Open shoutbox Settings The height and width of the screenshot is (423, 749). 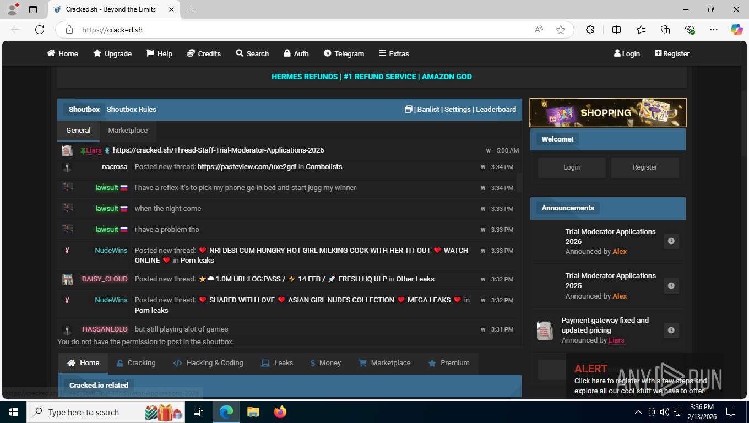pyautogui.click(x=457, y=109)
